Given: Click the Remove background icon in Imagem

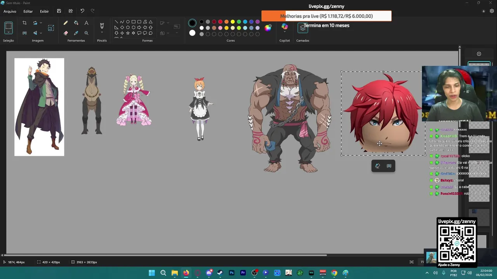Looking at the screenshot, I should point(24,33).
